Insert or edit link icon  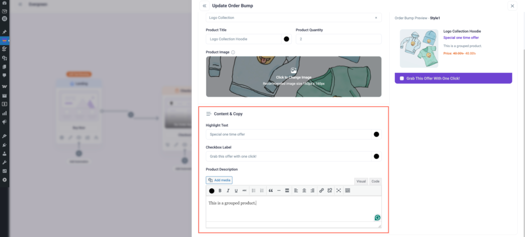[321, 190]
